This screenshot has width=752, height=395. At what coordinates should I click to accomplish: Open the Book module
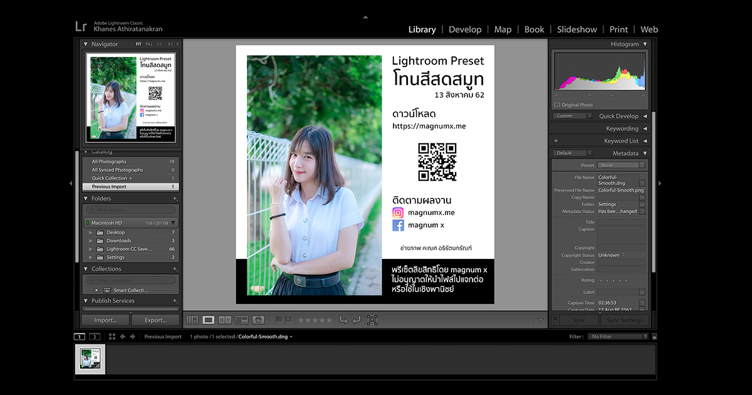[535, 29]
